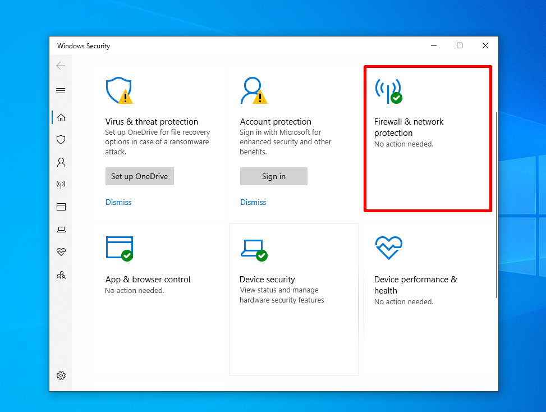The height and width of the screenshot is (412, 546).
Task: Click 'Sign in with Microsoft' description text
Action: coord(285,142)
